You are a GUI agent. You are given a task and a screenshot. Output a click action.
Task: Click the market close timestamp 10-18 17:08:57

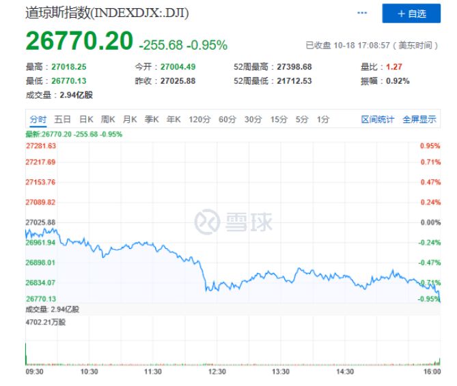(x=361, y=46)
